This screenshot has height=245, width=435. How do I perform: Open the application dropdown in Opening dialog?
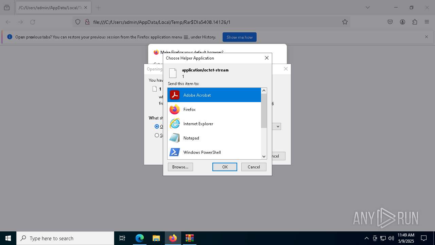coord(278,126)
